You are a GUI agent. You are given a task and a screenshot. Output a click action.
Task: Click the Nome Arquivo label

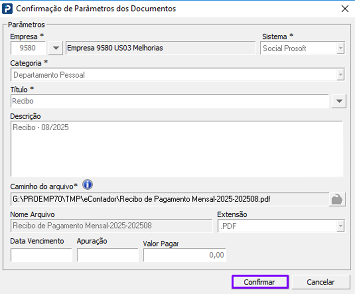pyautogui.click(x=32, y=215)
